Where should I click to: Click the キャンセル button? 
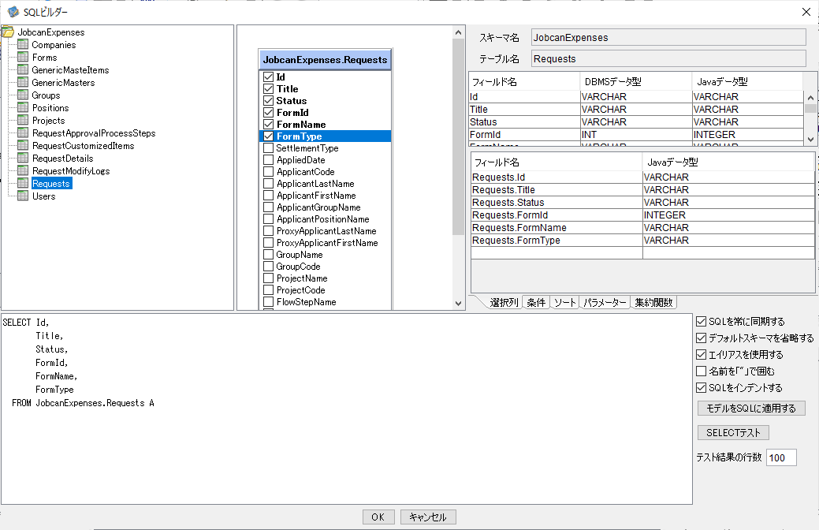(428, 517)
